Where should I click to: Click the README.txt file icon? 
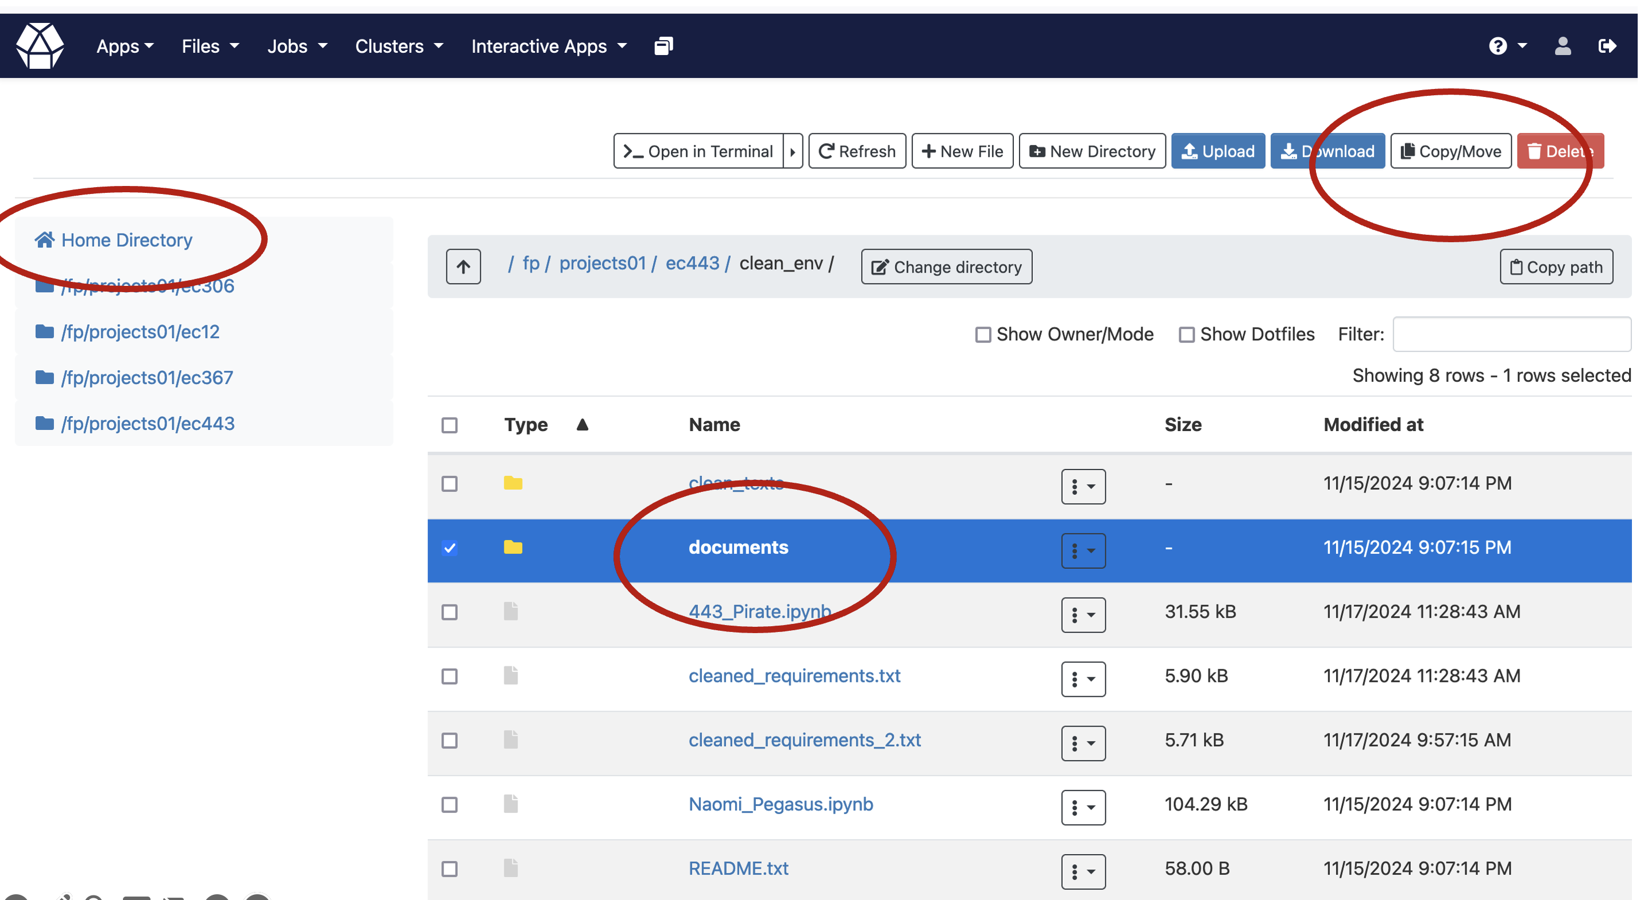(x=511, y=868)
